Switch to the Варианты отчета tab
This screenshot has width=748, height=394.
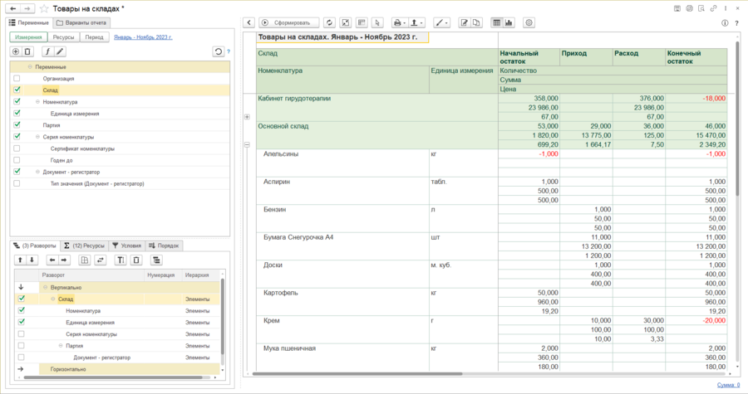[x=81, y=22]
